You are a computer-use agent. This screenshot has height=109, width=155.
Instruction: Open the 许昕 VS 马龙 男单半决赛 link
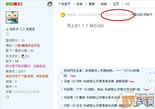pyautogui.click(x=97, y=105)
